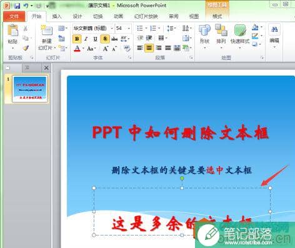Click the PowerPoint logo in title bar
This screenshot has width=295, height=248.
coord(7,6)
